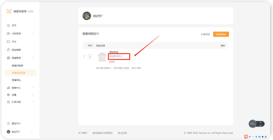This screenshot has height=140, width=273.
Task: Click the gear icon beside 设置
Action: coord(8,95)
